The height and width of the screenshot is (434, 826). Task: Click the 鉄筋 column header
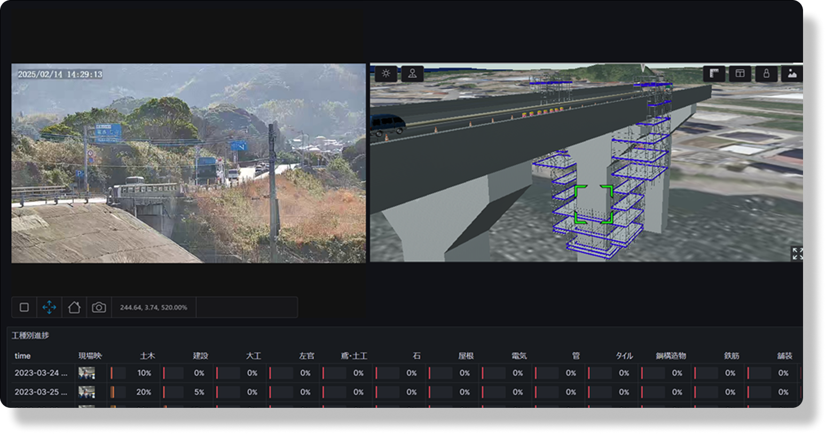731,356
